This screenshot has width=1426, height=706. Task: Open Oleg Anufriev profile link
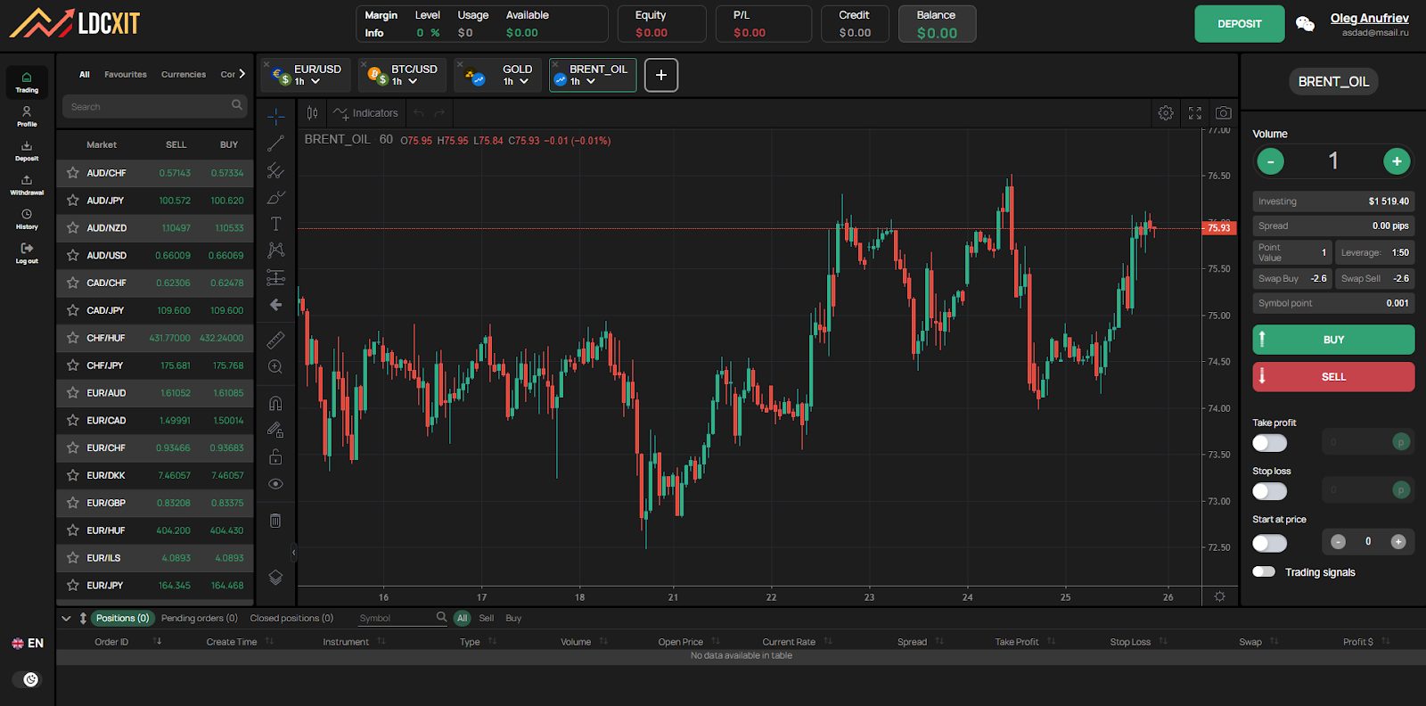(1369, 18)
